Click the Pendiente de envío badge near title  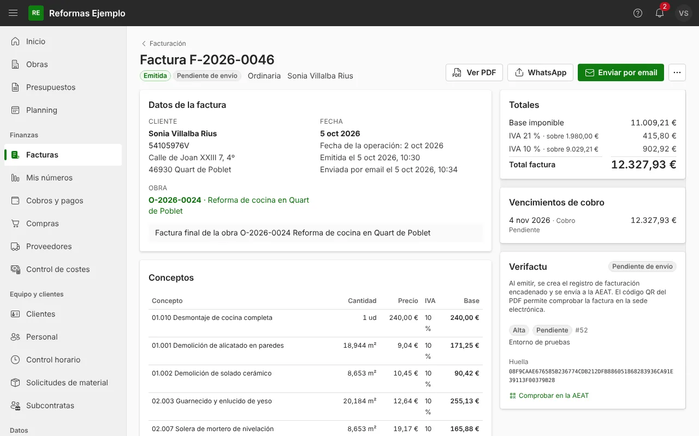point(208,76)
